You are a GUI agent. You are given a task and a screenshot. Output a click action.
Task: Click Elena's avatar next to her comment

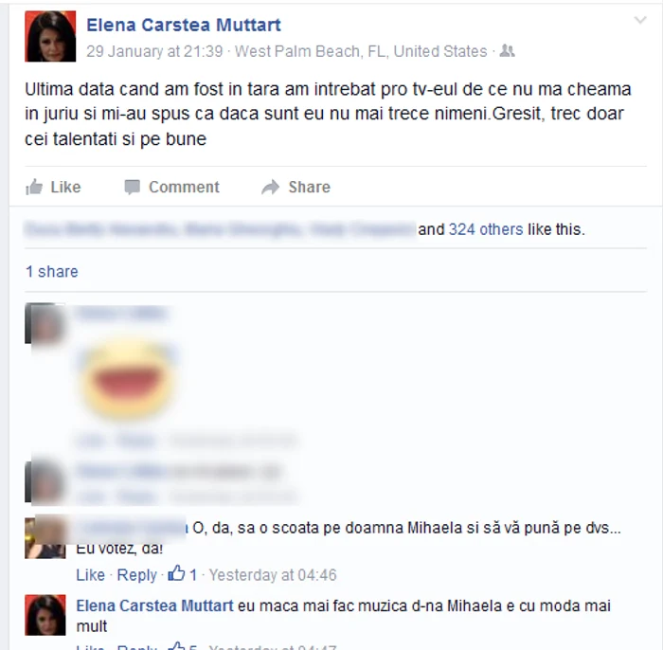45,615
